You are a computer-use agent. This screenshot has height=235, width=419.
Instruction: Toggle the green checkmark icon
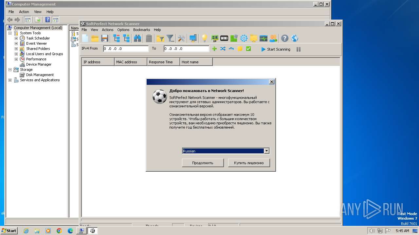(x=248, y=49)
